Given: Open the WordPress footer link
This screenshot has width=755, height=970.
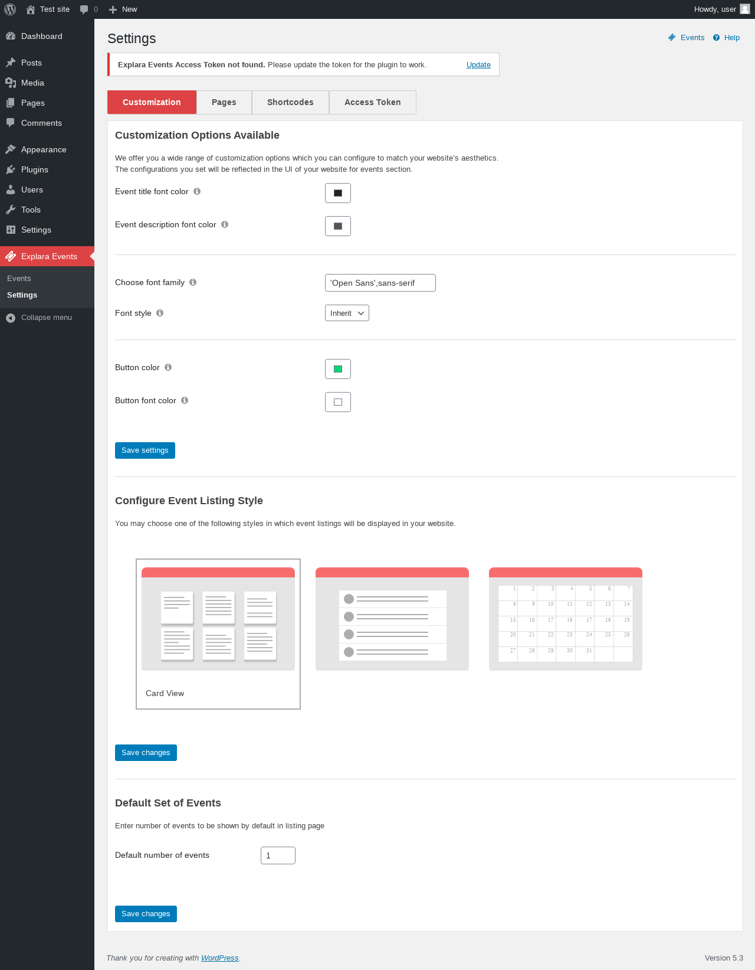Looking at the screenshot, I should [x=219, y=958].
